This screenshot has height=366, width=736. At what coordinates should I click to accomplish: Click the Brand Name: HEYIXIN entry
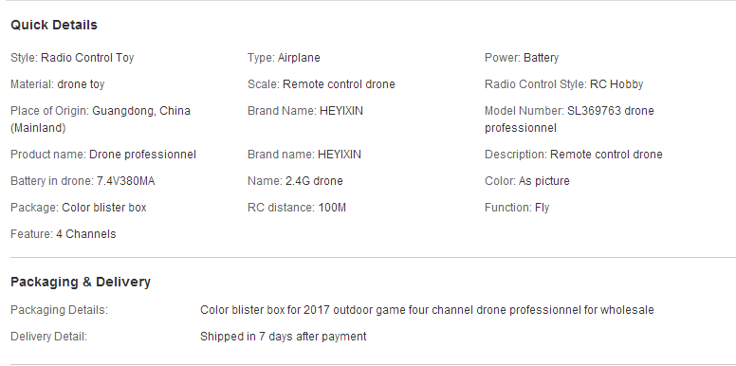(x=305, y=111)
